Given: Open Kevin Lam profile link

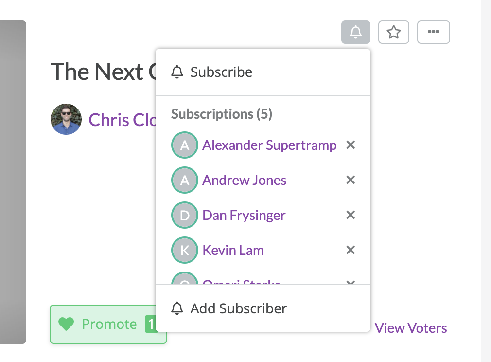Looking at the screenshot, I should pyautogui.click(x=233, y=250).
